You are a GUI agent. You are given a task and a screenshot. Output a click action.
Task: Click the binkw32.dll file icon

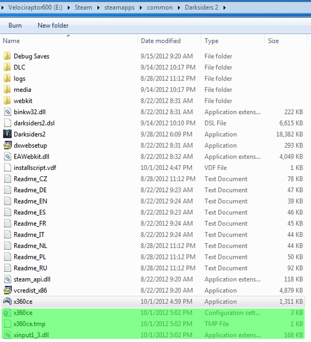(x=7, y=112)
